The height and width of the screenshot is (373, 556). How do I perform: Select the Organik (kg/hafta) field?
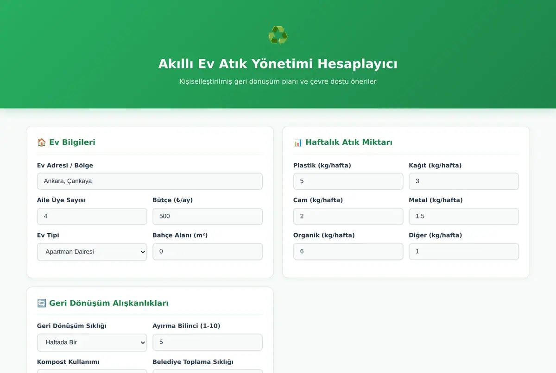point(348,251)
